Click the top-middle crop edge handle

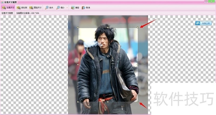(x=108, y=28)
